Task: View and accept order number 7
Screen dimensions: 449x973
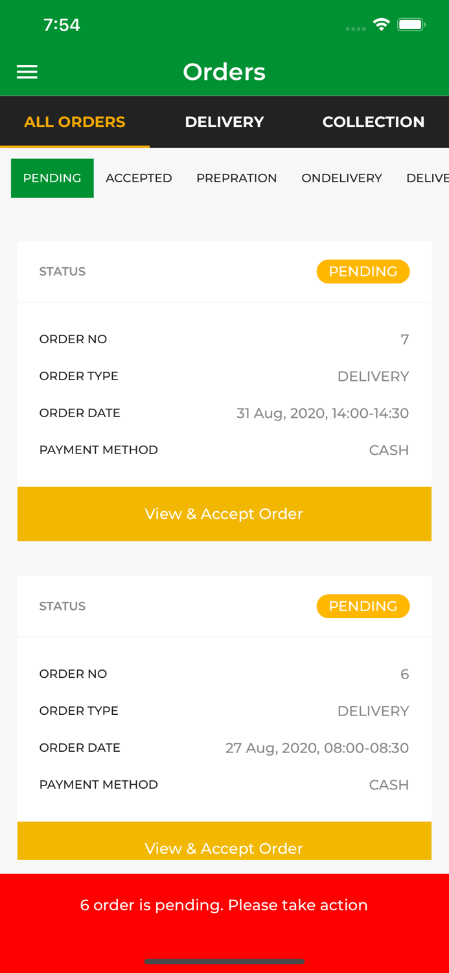Action: 224,514
